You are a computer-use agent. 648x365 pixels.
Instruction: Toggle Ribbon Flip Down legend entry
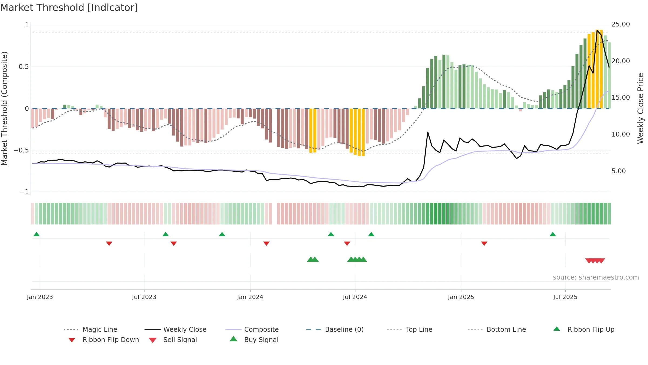pos(104,340)
